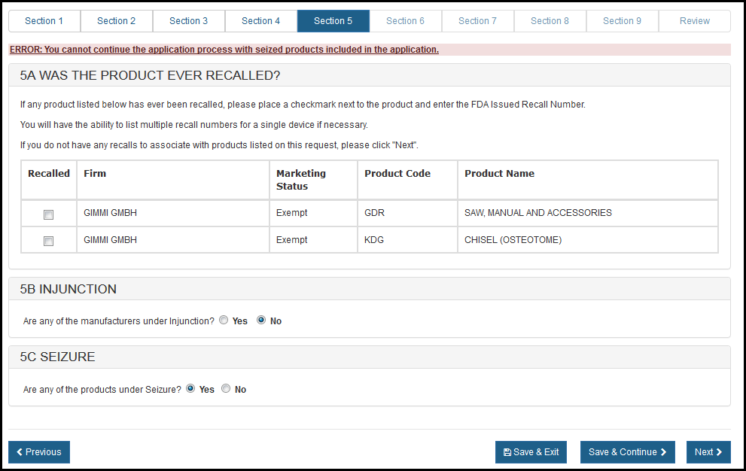Select No for manufacturers under Injunction
The image size is (746, 471).
(x=261, y=321)
